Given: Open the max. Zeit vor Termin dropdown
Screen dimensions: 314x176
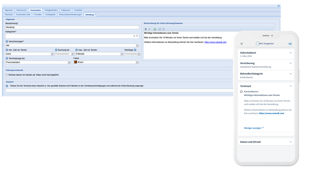Looking at the screenshot, I should (x=122, y=54).
